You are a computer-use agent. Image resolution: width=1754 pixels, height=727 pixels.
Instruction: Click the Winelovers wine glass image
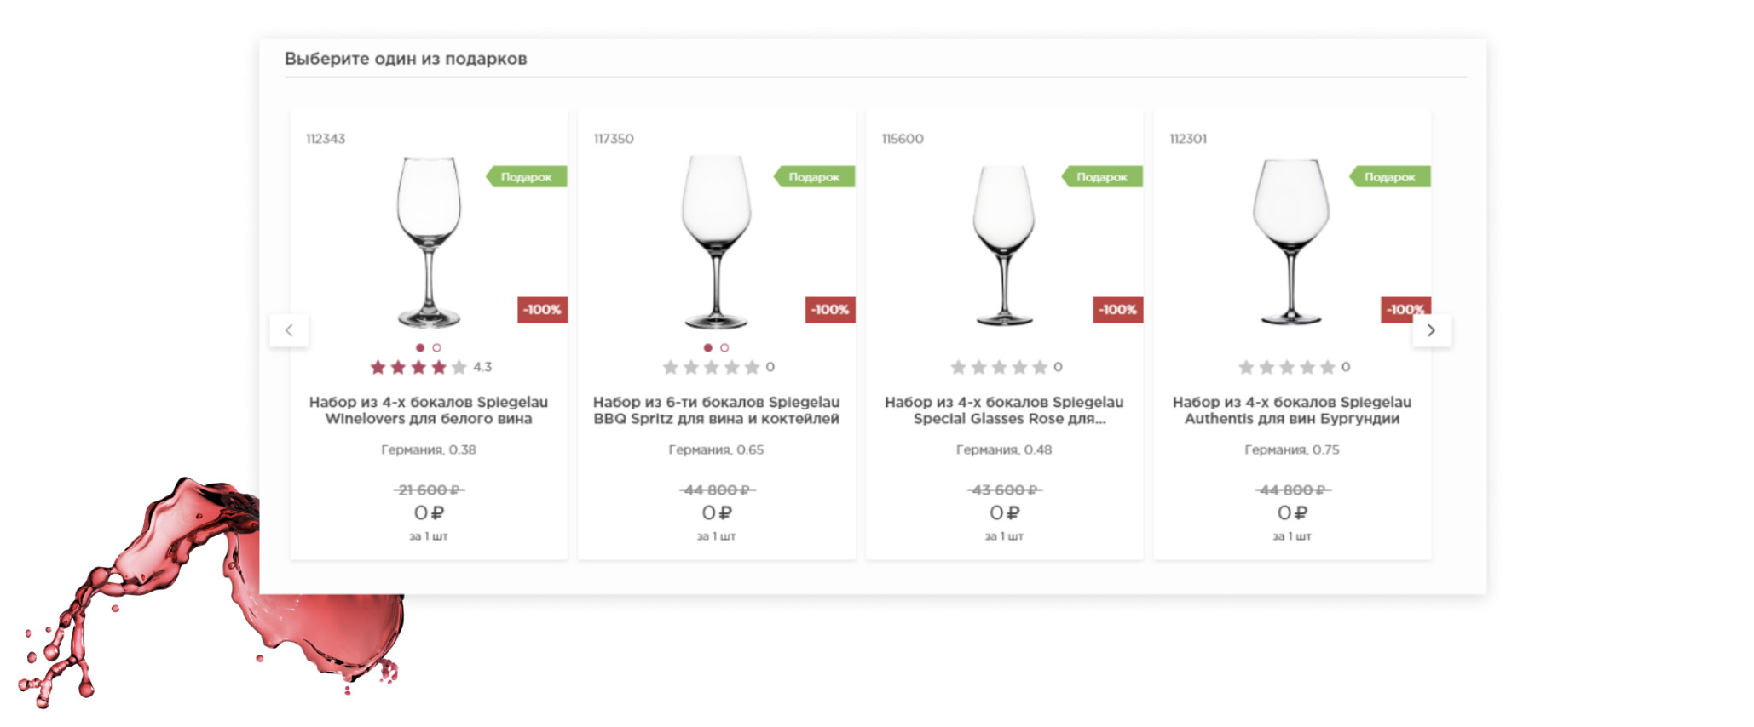[429, 243]
